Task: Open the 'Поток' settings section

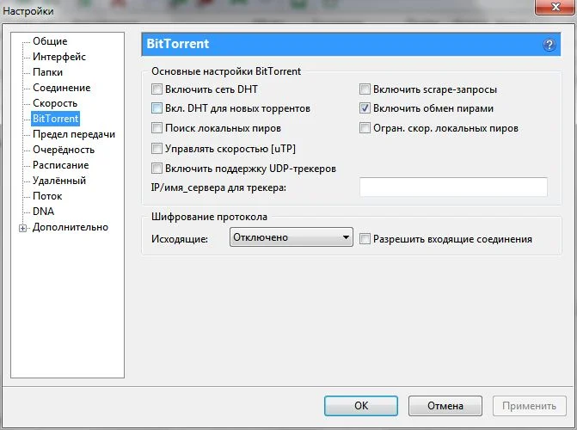Action: [47, 196]
